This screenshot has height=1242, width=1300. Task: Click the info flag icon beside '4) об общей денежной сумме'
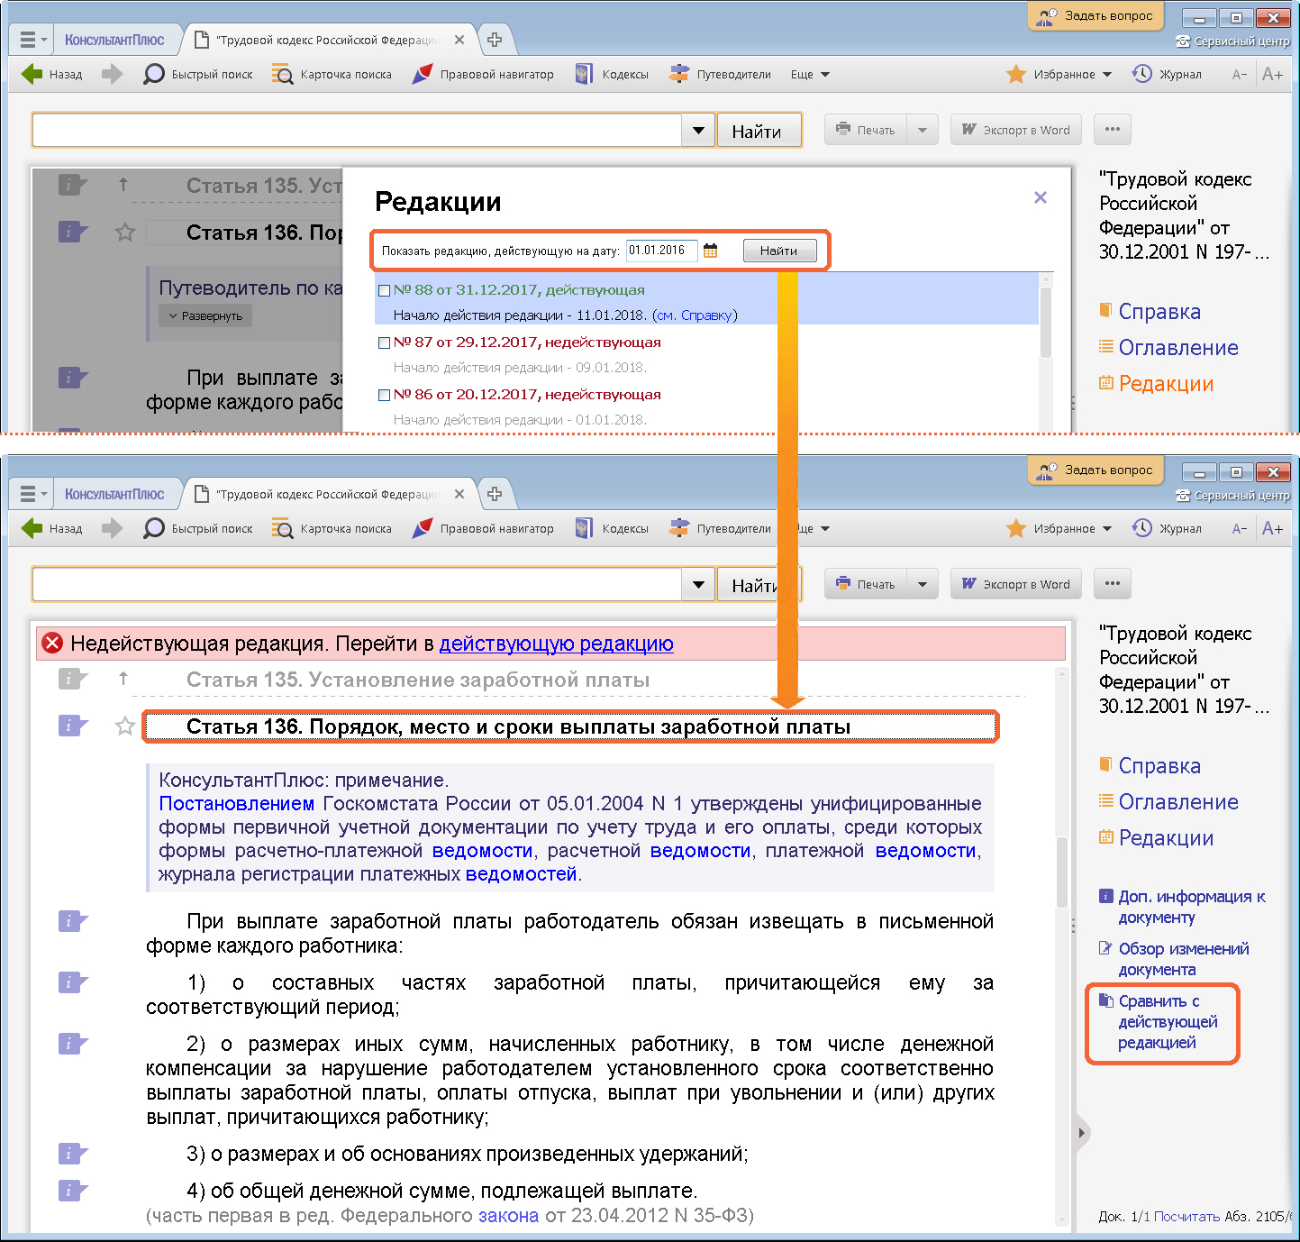point(72,1190)
